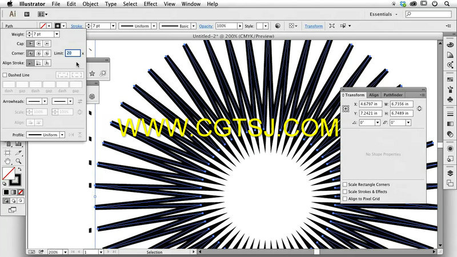Check Scale Rectangle Corners

(345, 184)
